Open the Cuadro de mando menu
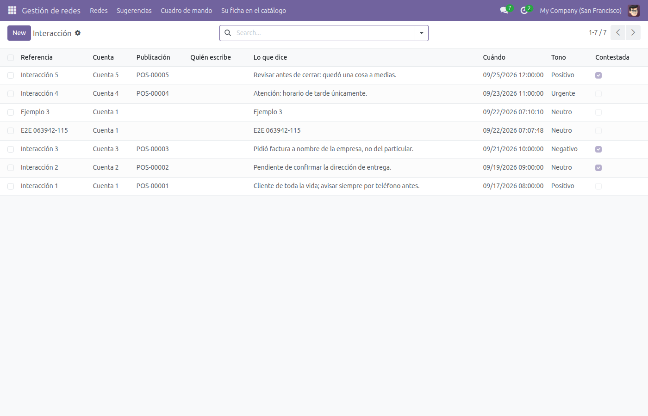Screen dimensions: 648x416 tap(187, 10)
